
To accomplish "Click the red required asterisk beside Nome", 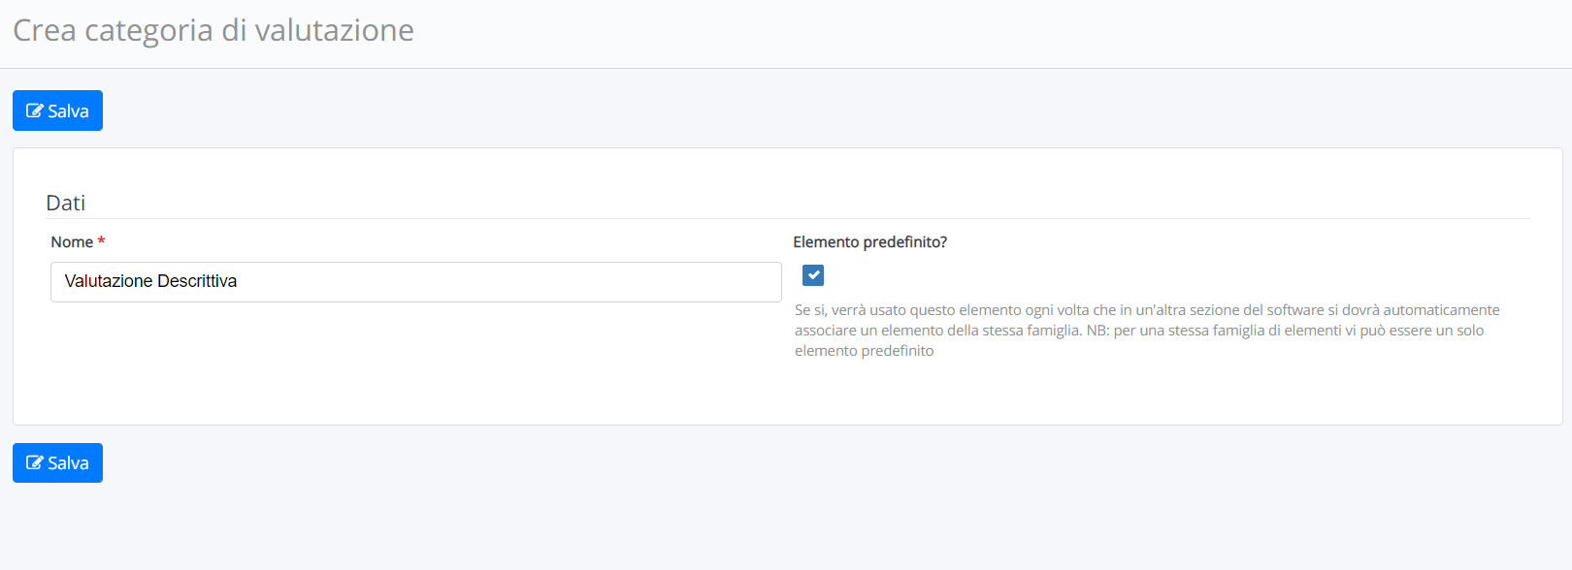I will pos(101,240).
